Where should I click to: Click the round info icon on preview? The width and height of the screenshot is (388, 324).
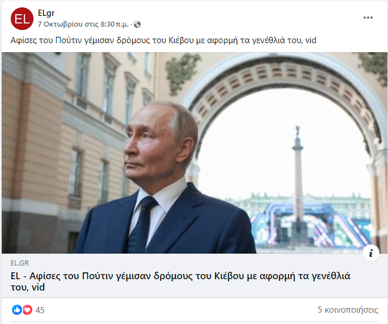(x=370, y=253)
